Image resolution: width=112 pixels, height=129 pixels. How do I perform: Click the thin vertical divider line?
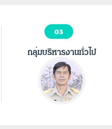pyautogui.click(x=2, y=64)
